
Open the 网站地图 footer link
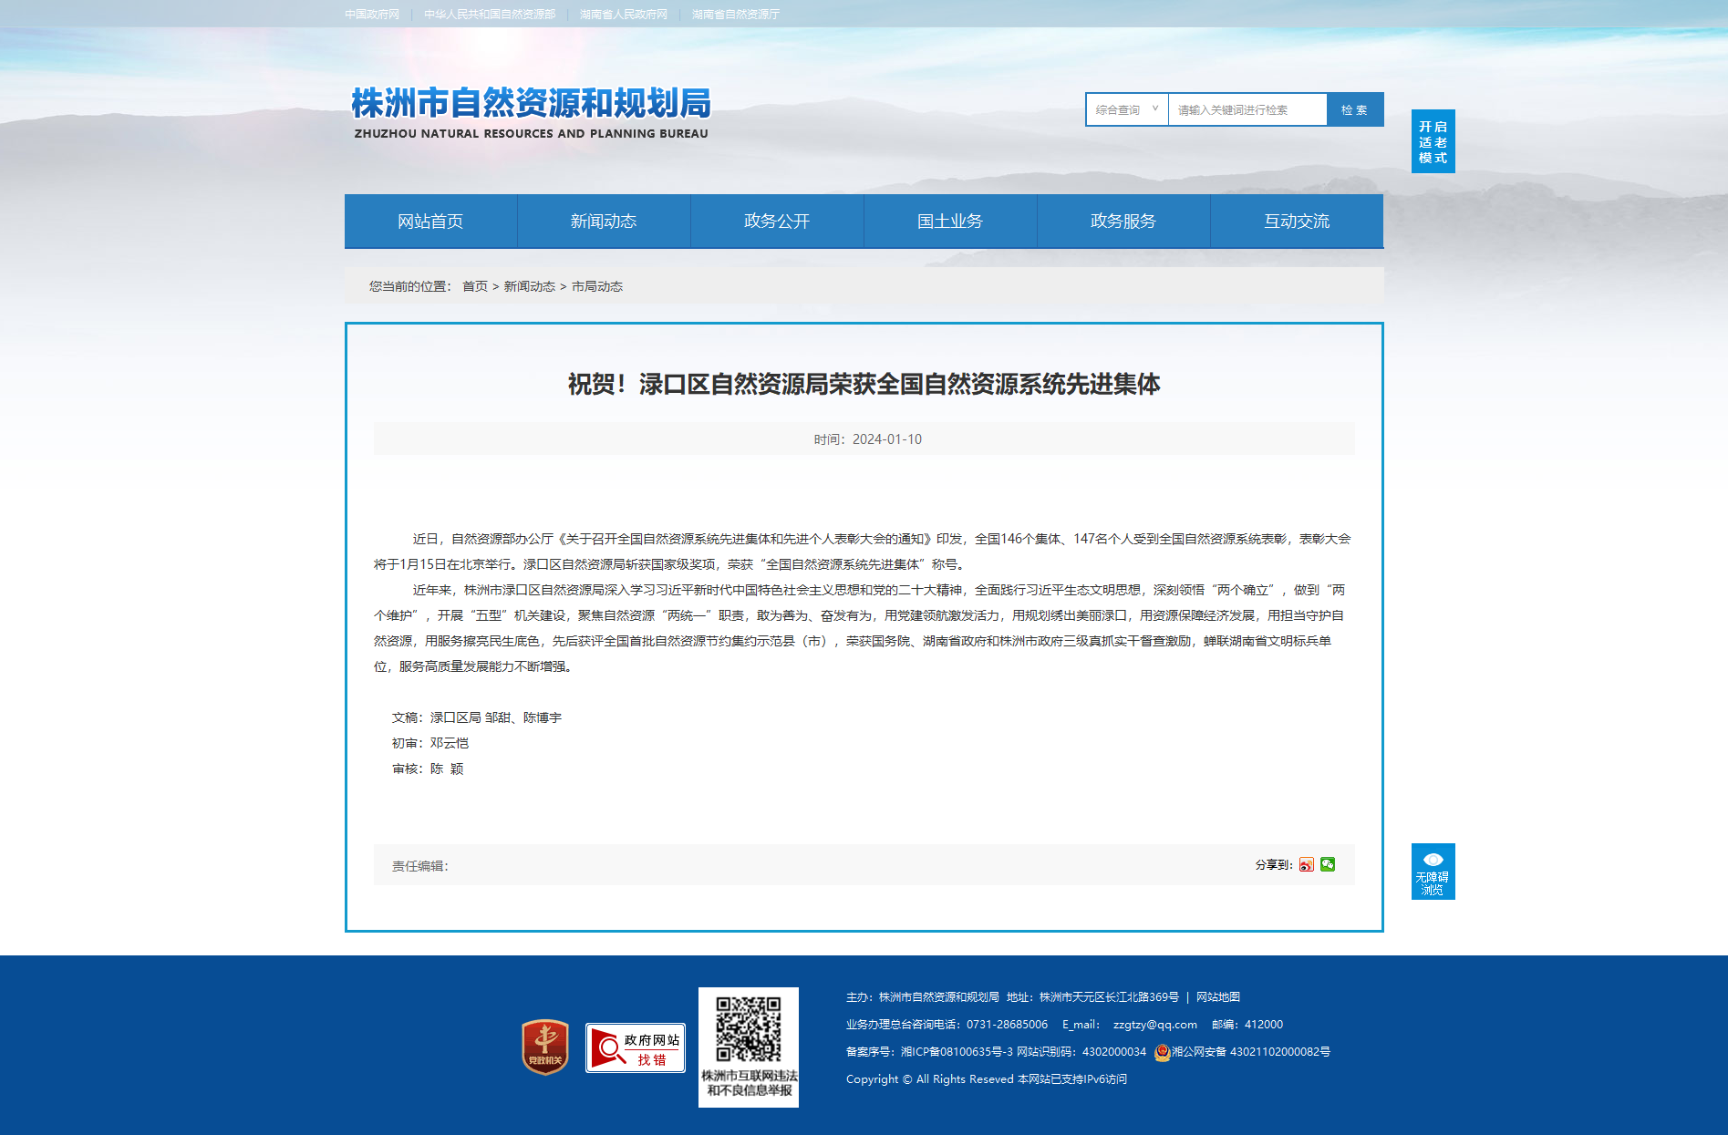(1218, 997)
